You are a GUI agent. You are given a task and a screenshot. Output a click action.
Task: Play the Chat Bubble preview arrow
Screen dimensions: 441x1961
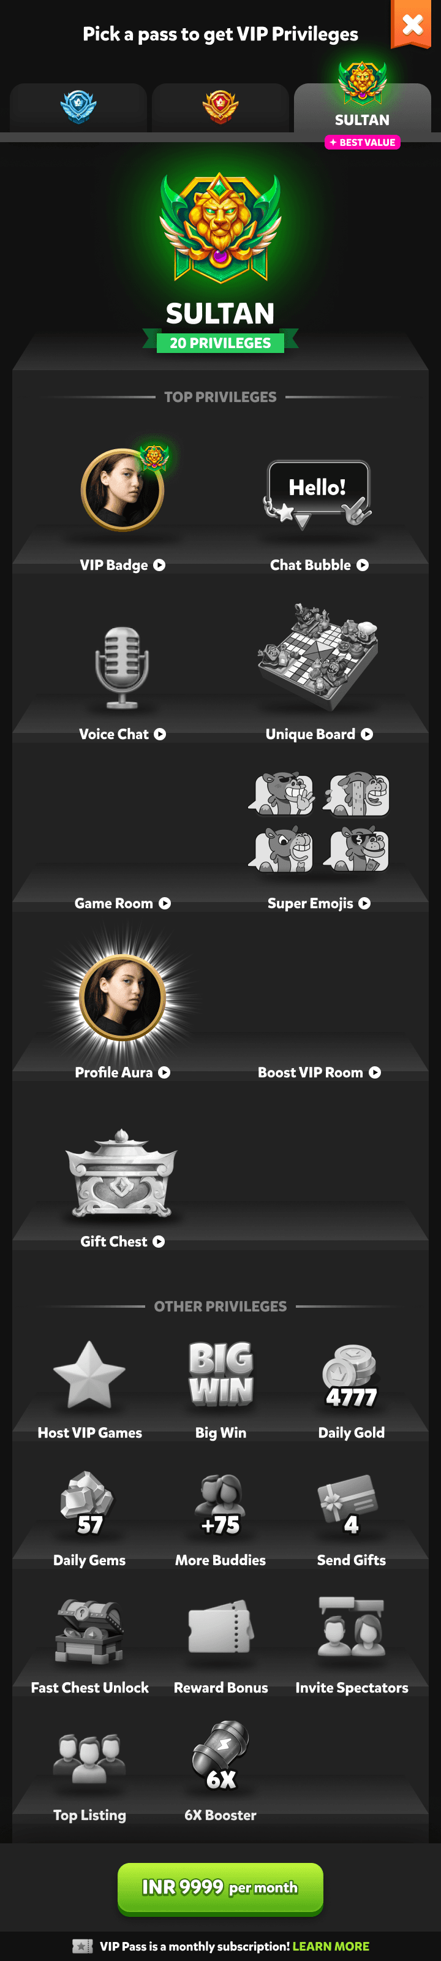click(363, 566)
